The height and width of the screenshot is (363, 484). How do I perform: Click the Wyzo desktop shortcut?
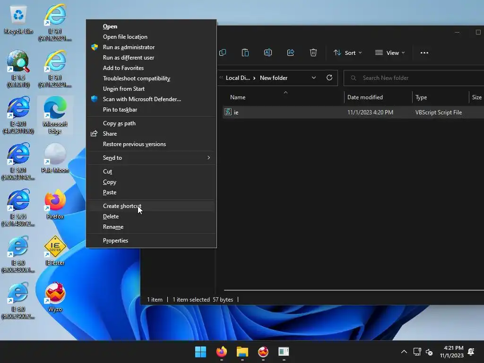55,297
